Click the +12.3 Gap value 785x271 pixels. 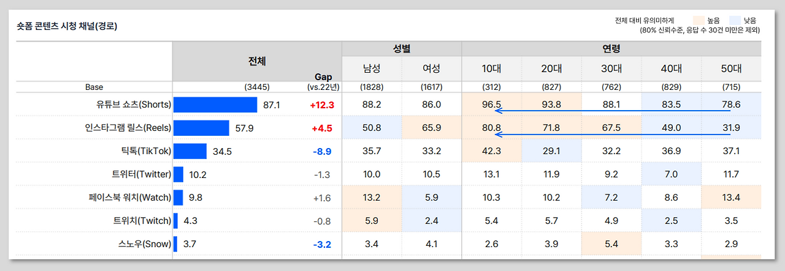[322, 105]
